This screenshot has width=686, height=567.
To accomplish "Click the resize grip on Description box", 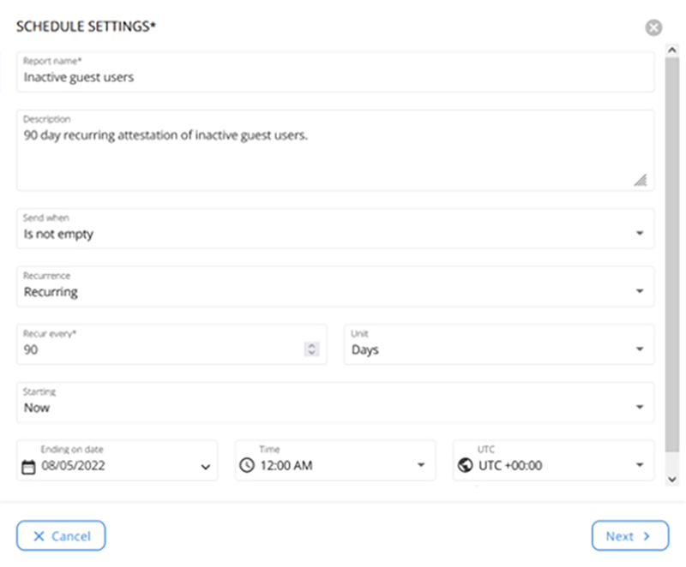I will (x=640, y=180).
